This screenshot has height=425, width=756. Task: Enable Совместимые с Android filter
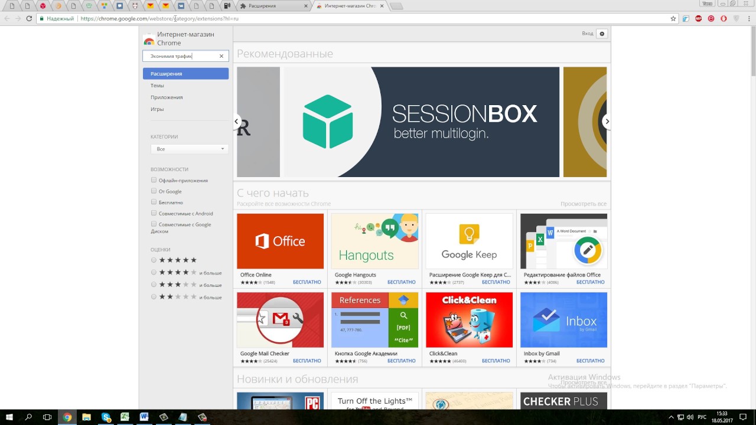click(154, 213)
